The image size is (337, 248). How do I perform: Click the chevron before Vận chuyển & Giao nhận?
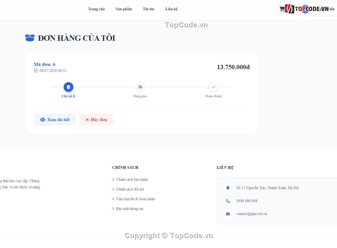[x=113, y=199]
